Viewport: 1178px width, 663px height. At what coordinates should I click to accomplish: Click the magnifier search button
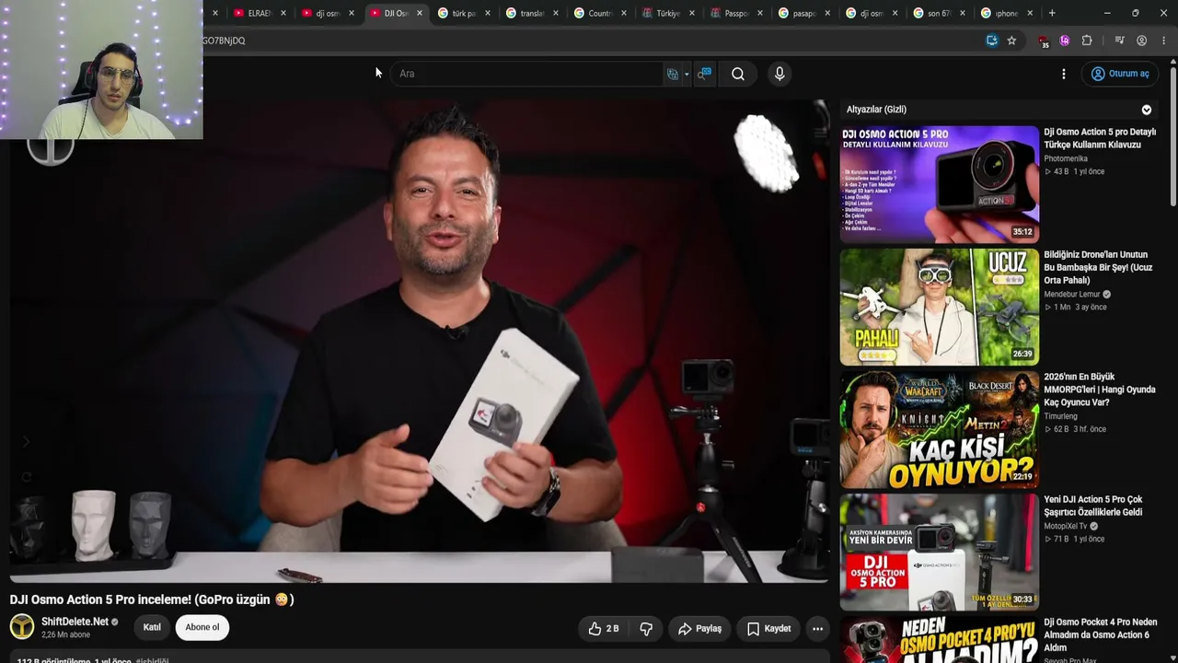coord(738,74)
